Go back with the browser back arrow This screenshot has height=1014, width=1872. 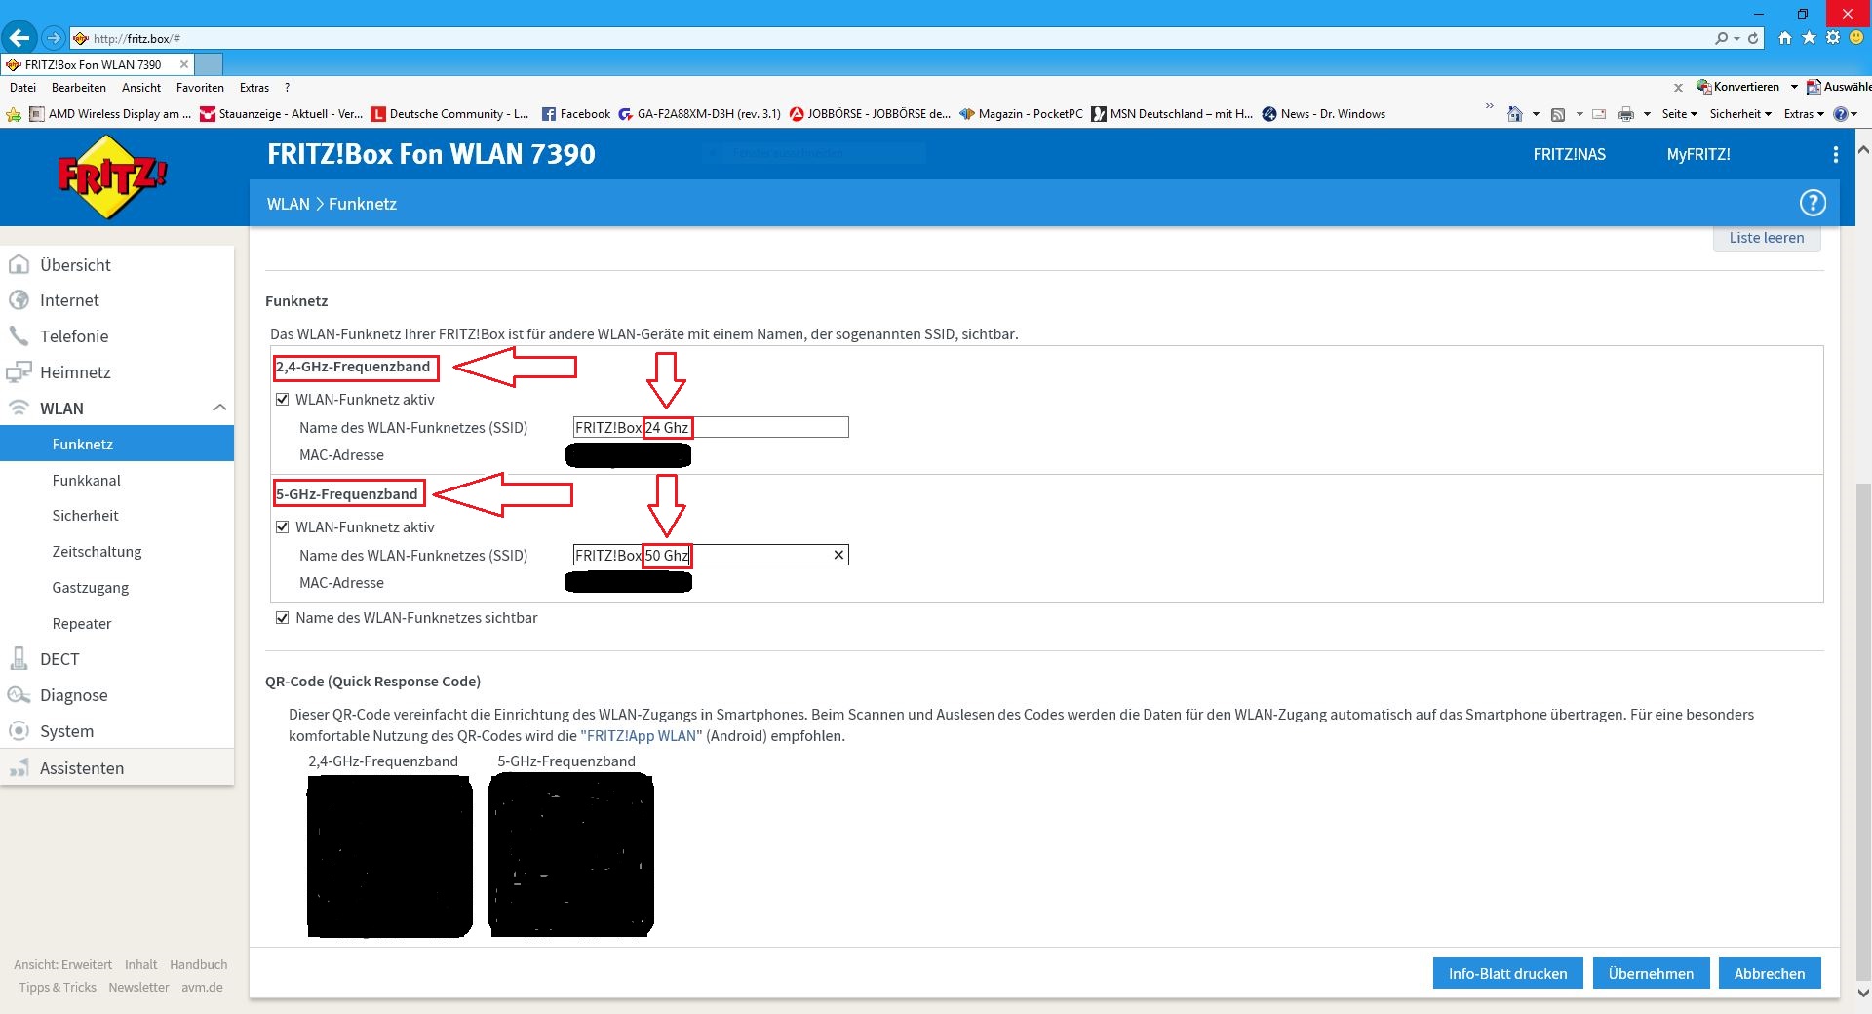[19, 38]
